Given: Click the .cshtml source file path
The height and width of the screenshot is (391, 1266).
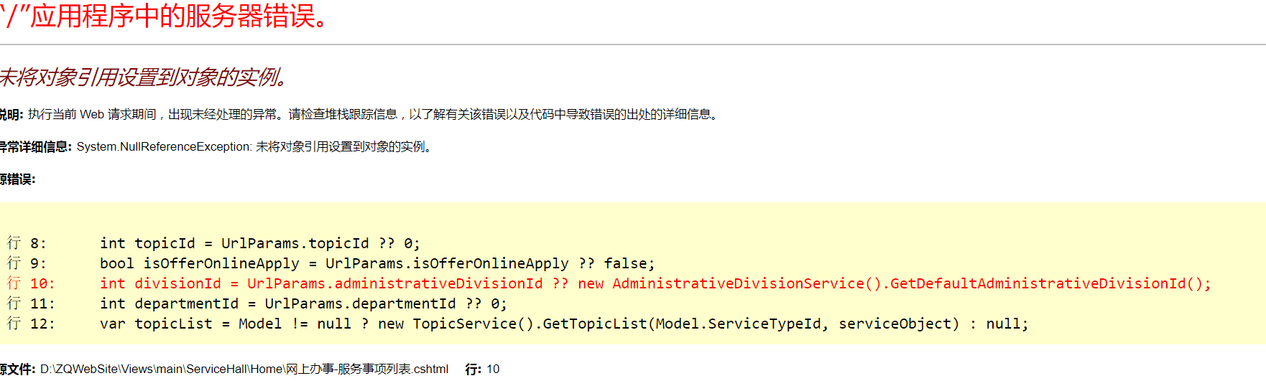Looking at the screenshot, I should point(244,369).
